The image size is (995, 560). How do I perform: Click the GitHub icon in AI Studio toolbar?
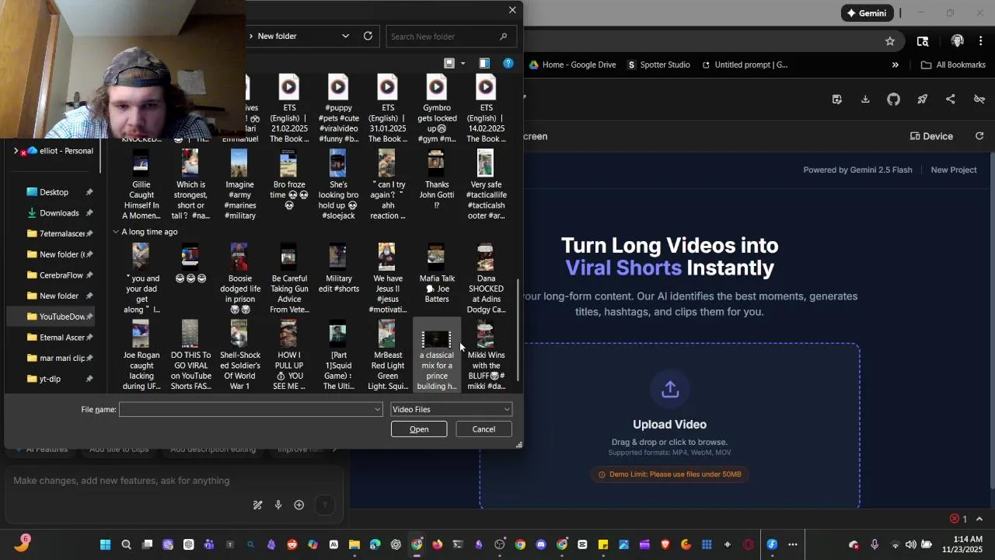click(x=893, y=99)
